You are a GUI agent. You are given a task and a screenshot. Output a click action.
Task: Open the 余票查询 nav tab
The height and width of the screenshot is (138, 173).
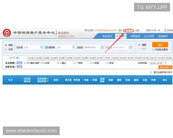coord(135,36)
